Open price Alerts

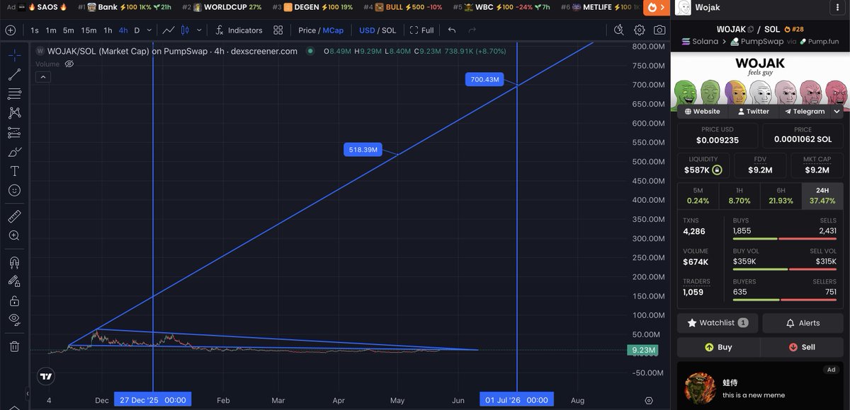pyautogui.click(x=803, y=323)
